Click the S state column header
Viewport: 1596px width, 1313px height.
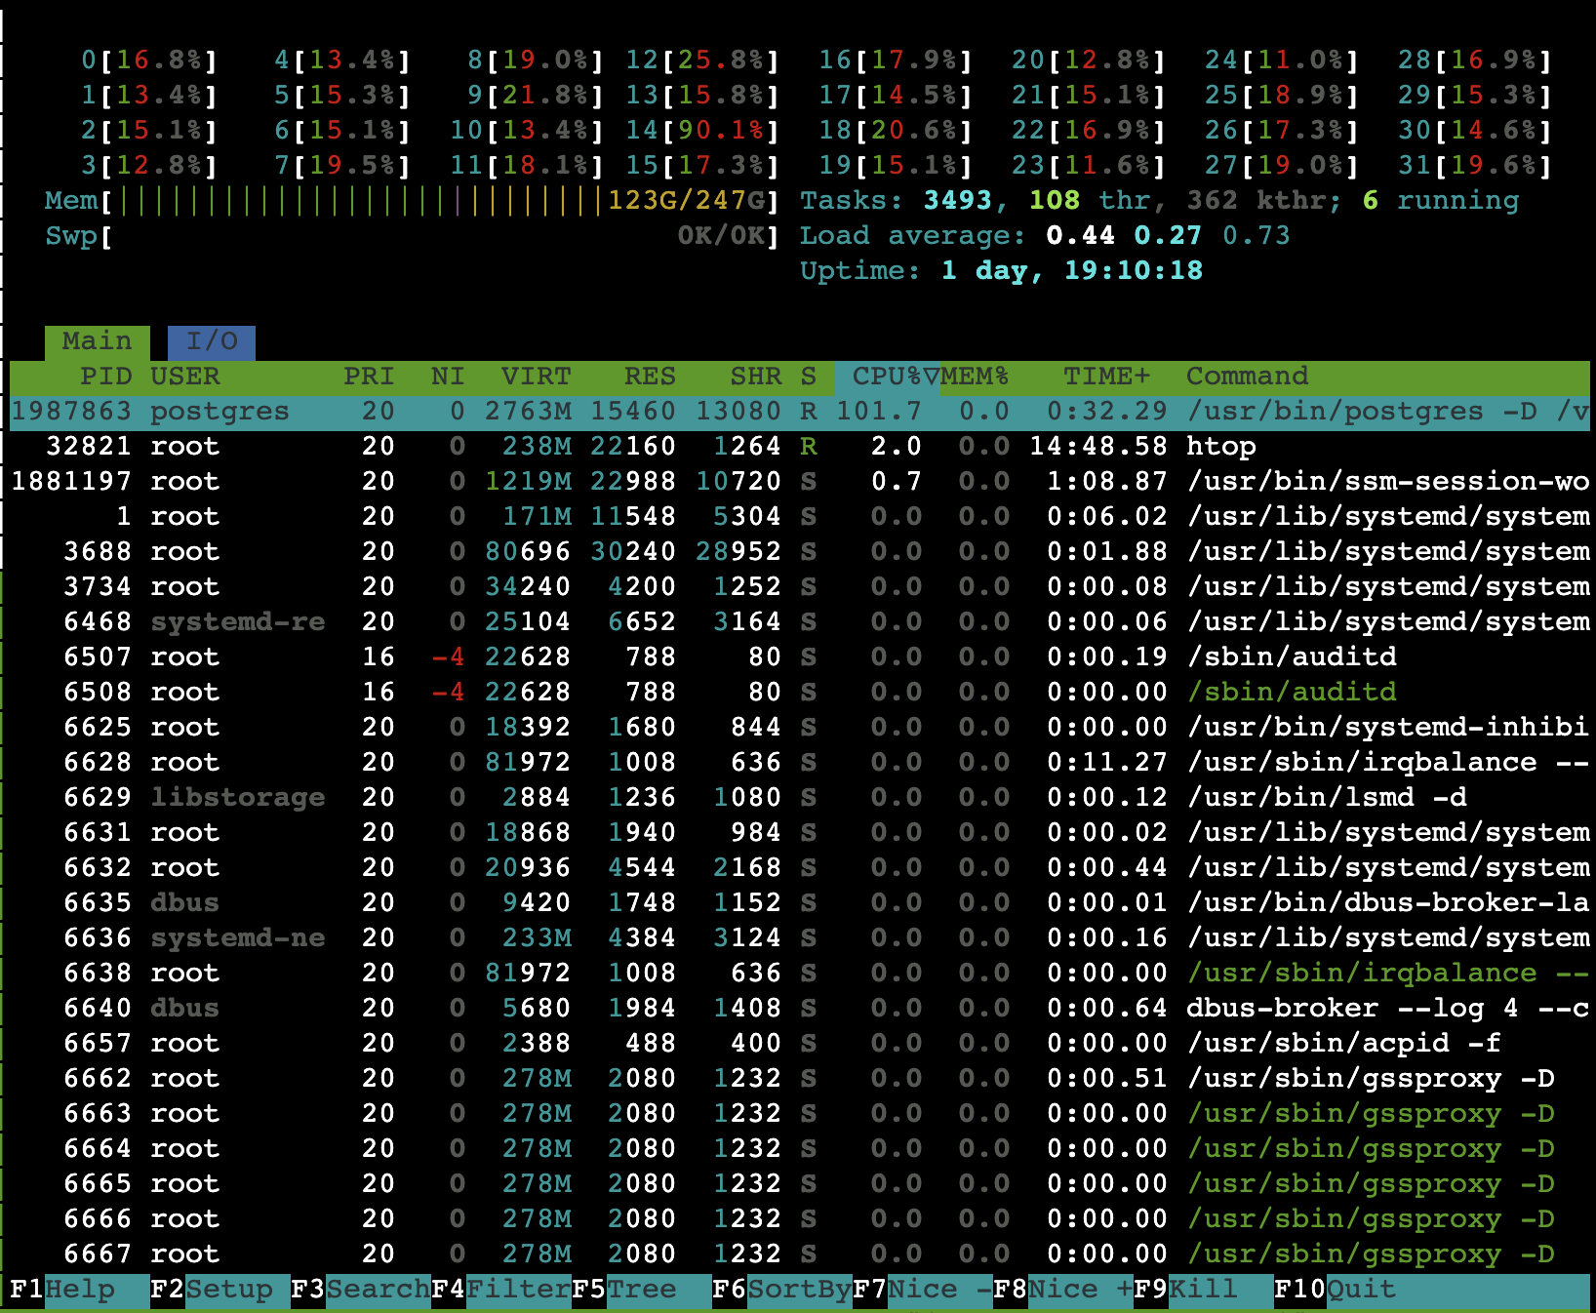point(809,377)
